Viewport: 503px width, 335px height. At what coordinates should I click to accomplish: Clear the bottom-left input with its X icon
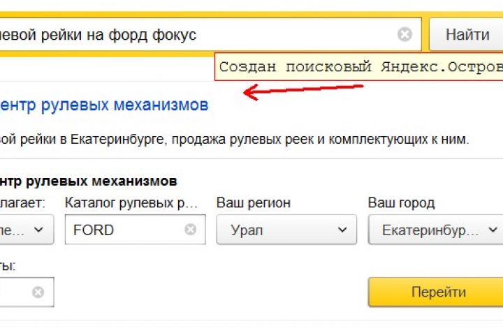[38, 292]
